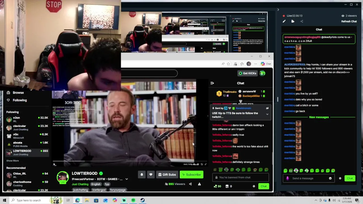The width and height of the screenshot is (363, 204).
Task: Click the microphone icon in message box
Action: (x=287, y=178)
